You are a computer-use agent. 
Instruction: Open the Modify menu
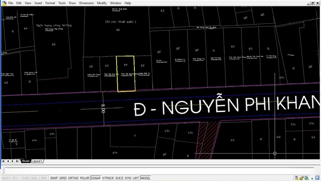point(102,3)
